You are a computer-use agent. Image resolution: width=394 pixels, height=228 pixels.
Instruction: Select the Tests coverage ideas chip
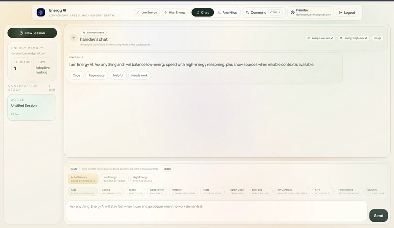click(x=212, y=191)
